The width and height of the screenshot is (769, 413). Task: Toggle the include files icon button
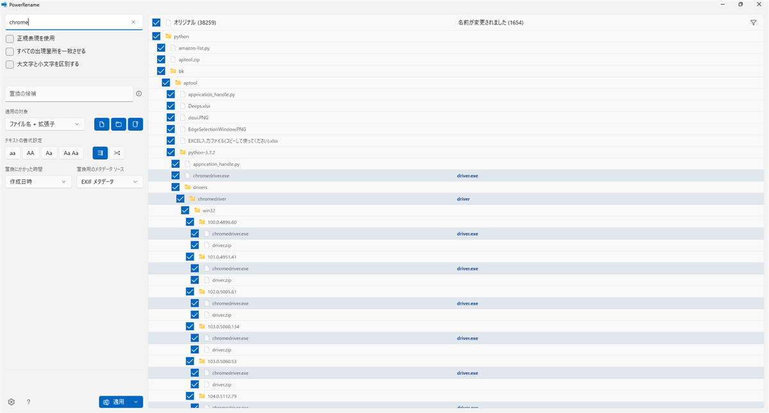(x=101, y=124)
